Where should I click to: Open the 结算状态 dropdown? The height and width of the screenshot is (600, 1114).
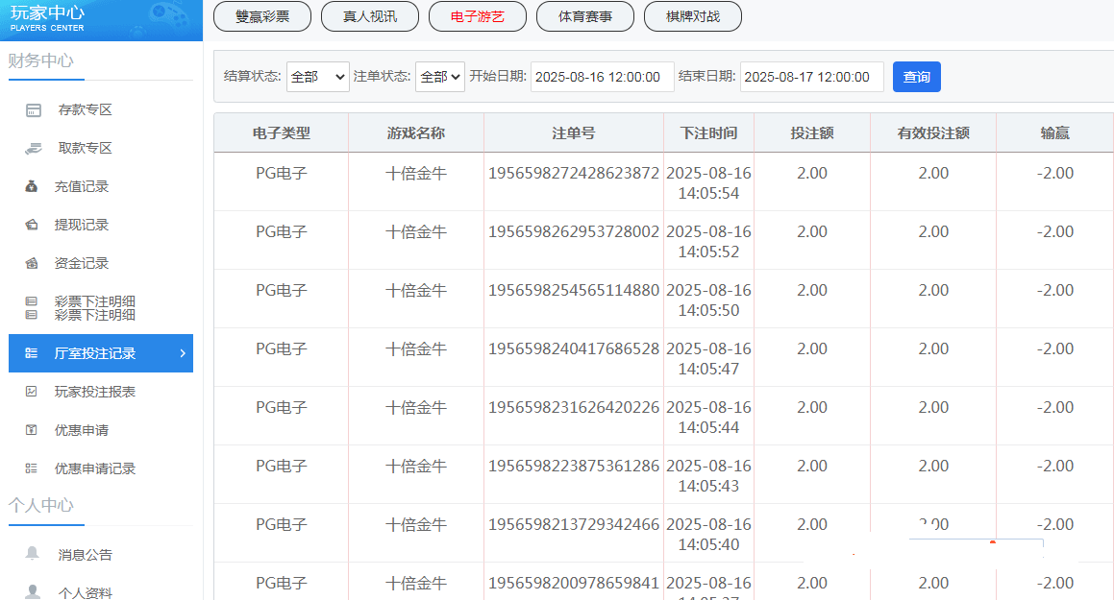coord(317,77)
